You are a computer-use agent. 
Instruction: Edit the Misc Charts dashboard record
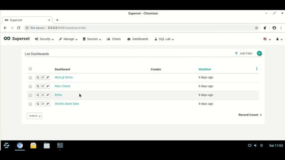coord(43,86)
